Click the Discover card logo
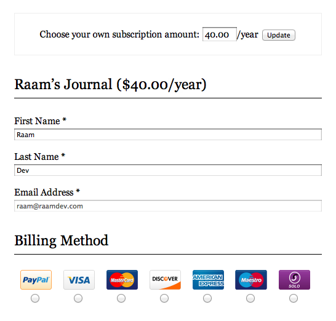The width and height of the screenshot is (336, 321). point(165,280)
